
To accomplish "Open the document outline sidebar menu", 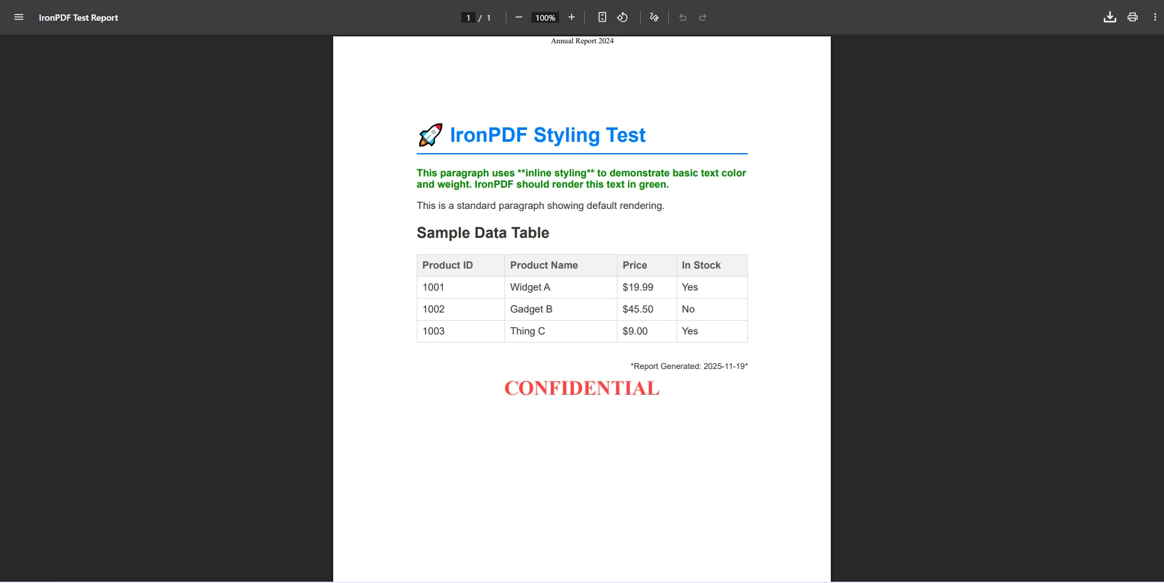I will [x=19, y=17].
